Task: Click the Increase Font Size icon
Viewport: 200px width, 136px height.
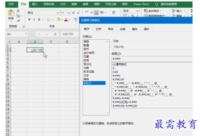Action: (x=73, y=13)
